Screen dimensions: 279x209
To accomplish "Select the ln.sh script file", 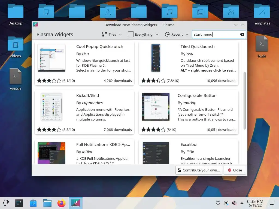I will [262, 44].
